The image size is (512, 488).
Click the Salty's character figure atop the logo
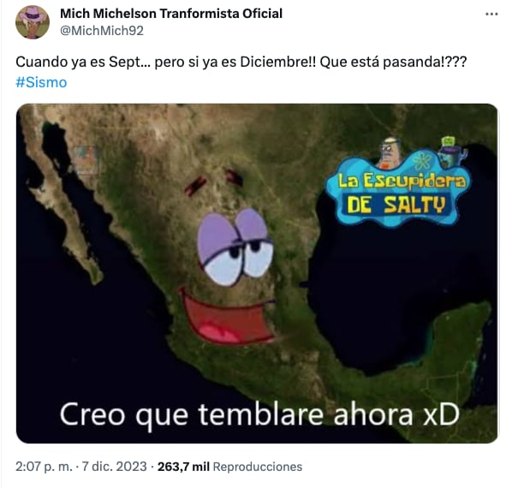coord(390,152)
